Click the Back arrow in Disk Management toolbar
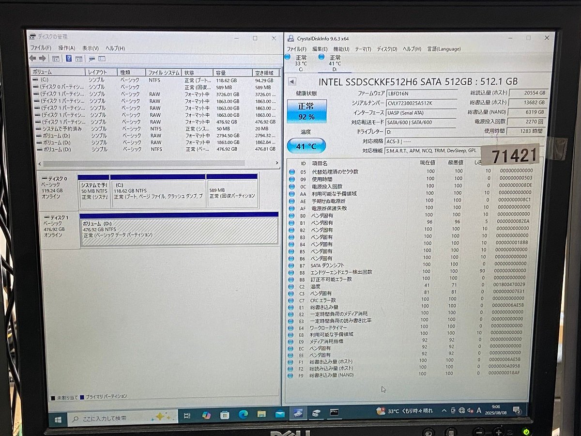Viewport: 581px width, 436px height. click(x=32, y=59)
